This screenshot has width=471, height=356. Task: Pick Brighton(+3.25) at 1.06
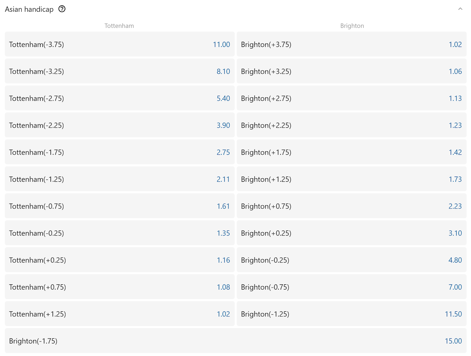coord(351,71)
